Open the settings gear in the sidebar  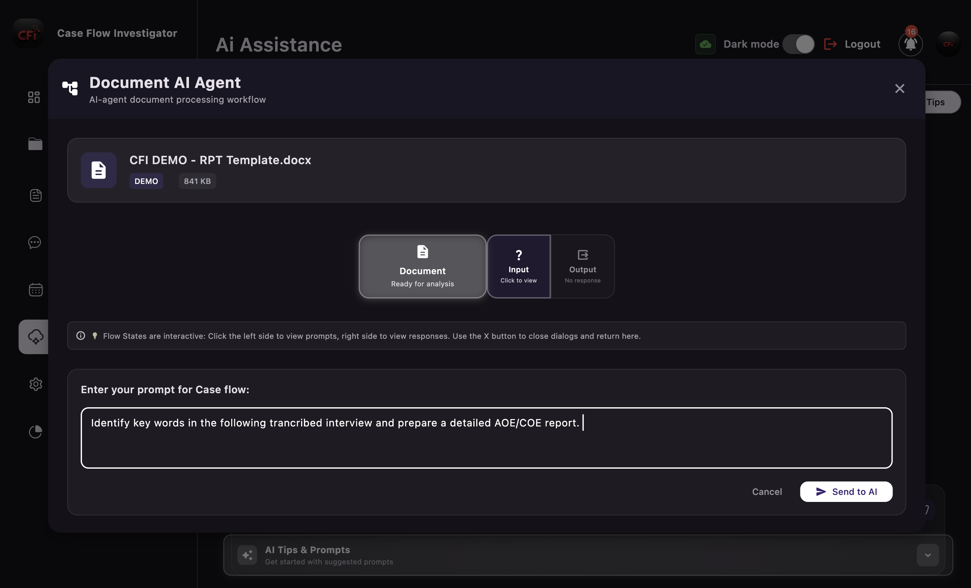(36, 384)
